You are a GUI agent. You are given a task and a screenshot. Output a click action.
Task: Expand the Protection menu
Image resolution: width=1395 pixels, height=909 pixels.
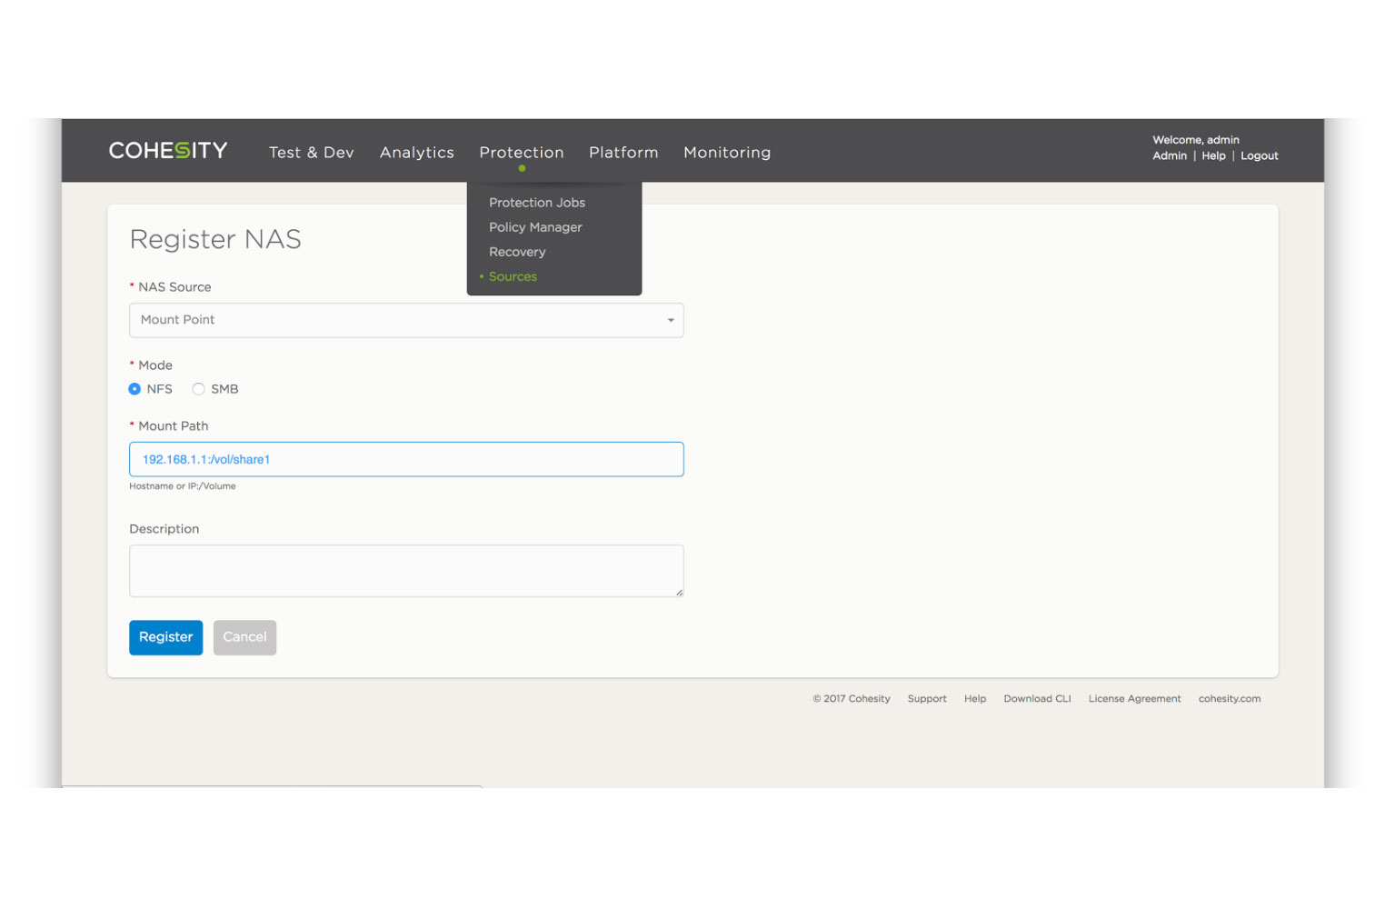pos(521,153)
